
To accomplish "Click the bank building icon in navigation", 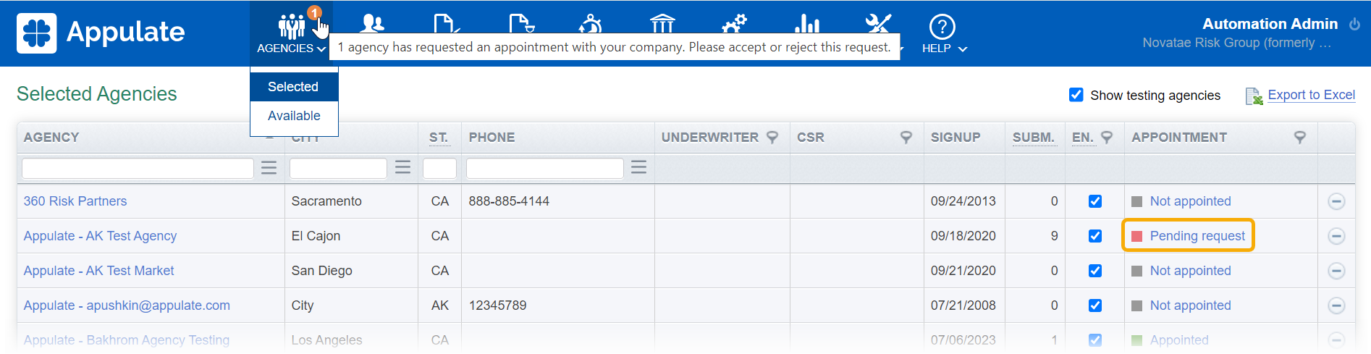I will click(662, 23).
